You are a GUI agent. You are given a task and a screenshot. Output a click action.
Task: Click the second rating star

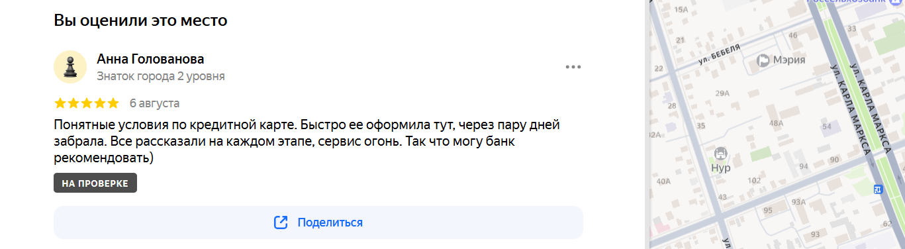click(x=73, y=103)
